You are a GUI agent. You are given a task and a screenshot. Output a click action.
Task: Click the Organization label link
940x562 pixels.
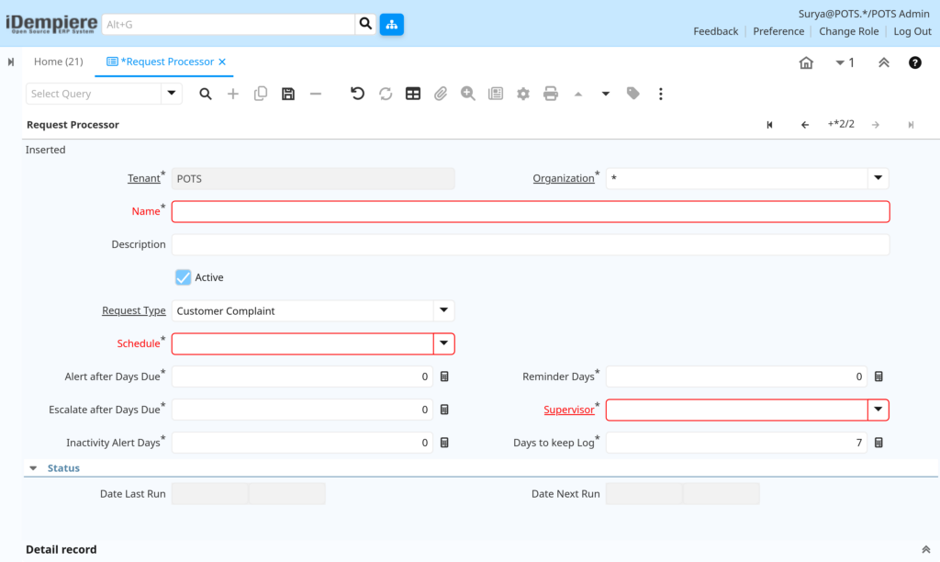564,179
